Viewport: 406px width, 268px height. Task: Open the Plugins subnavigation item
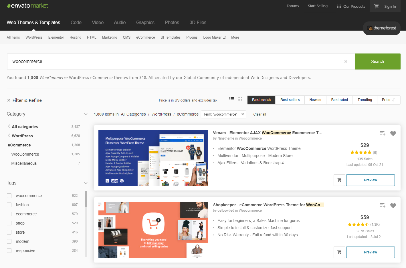[x=192, y=37]
